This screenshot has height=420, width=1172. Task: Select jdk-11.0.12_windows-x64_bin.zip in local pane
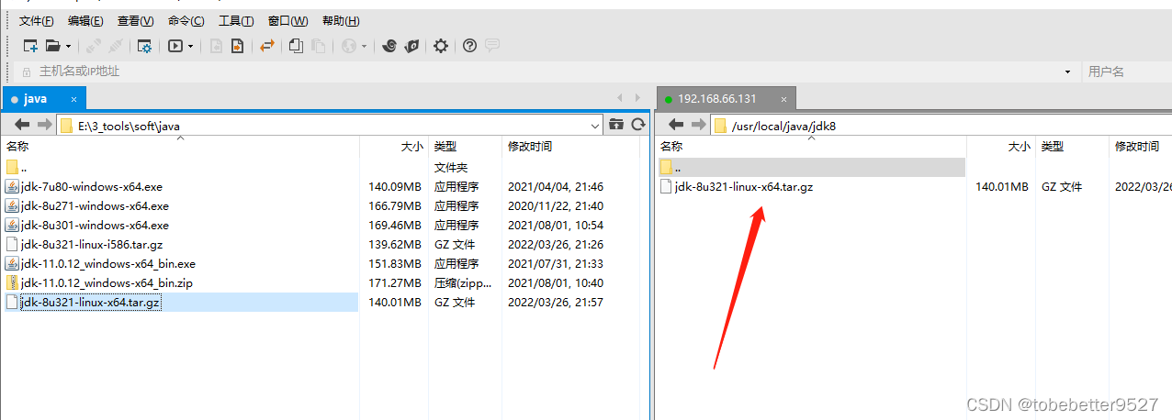click(180, 282)
